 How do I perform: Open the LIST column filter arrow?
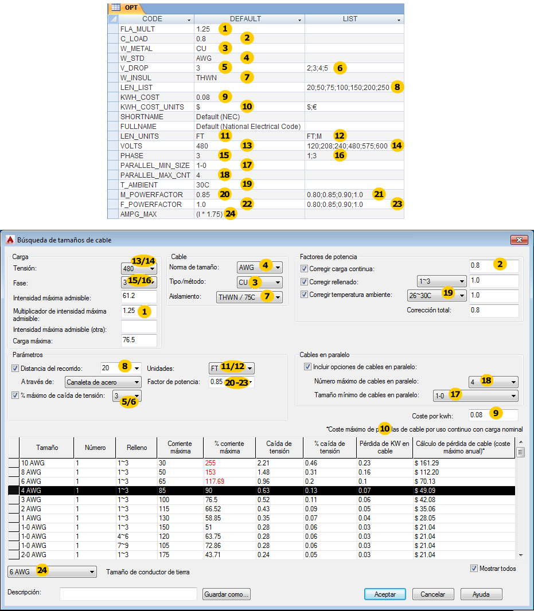[x=399, y=19]
